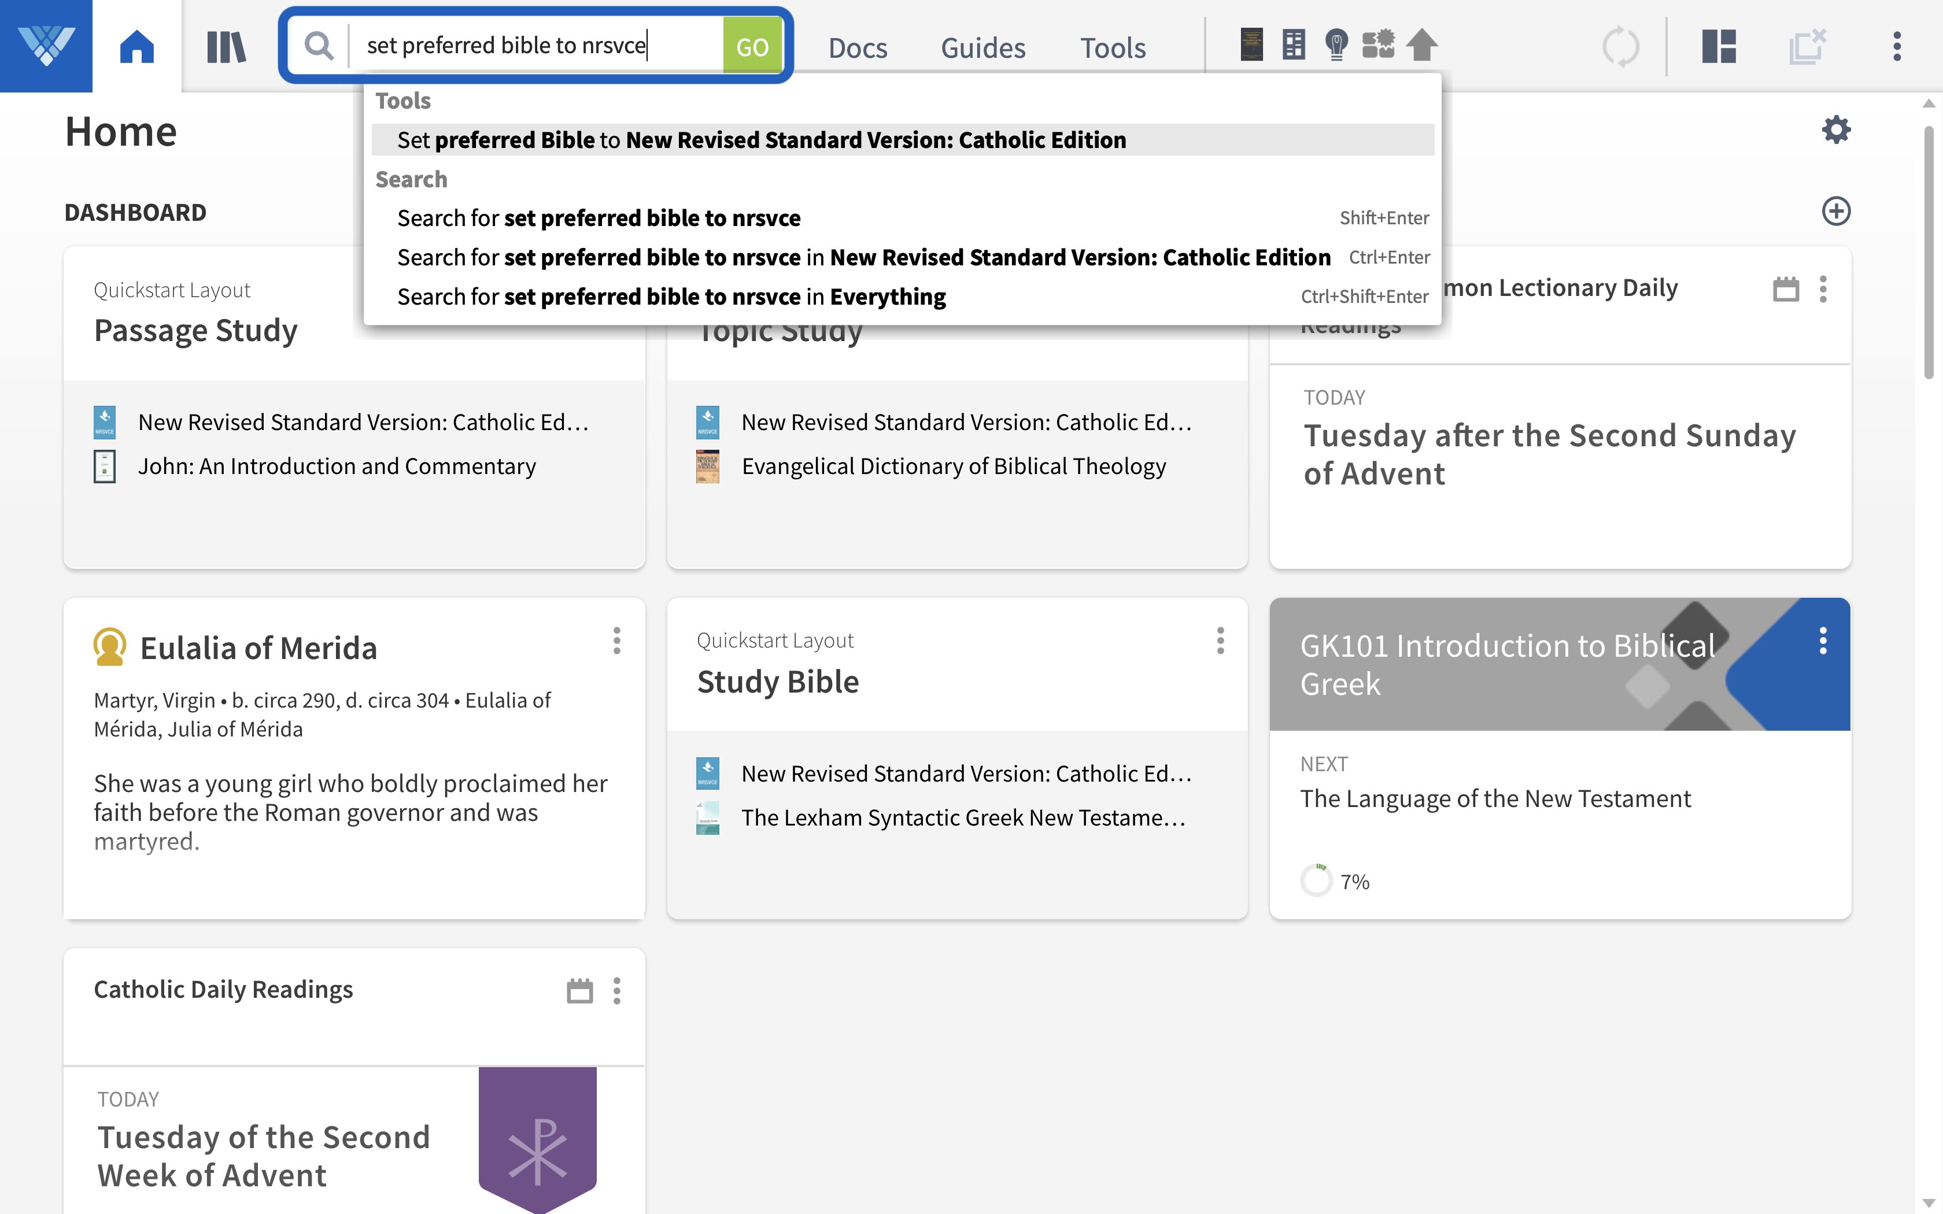Viewport: 1943px width, 1214px height.
Task: Open John: An Introduction and Commentary
Action: 337,467
